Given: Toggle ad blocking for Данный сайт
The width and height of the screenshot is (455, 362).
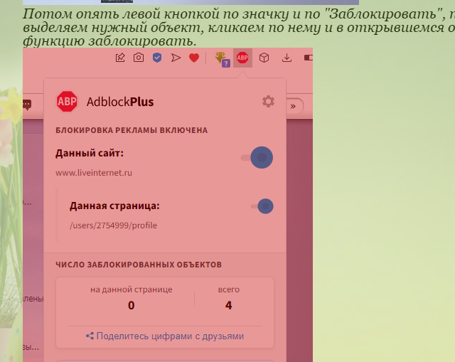Looking at the screenshot, I should click(257, 157).
